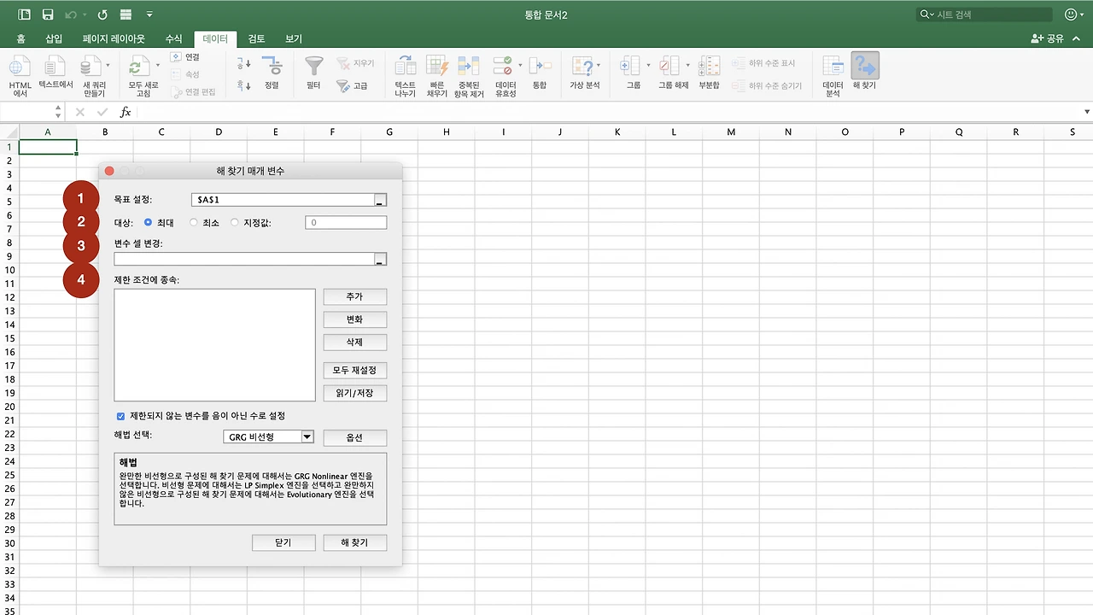1093x615 pixels.
Task: Click the 가상 분석 icon
Action: (x=582, y=67)
